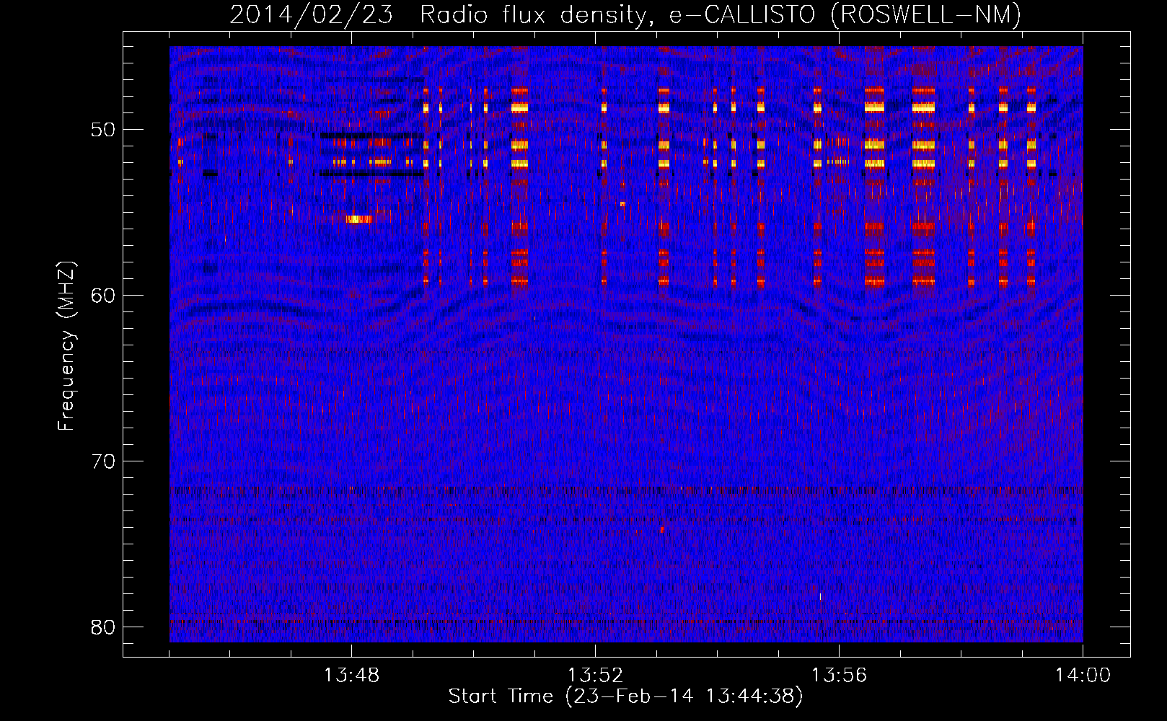The image size is (1167, 721).
Task: Click the 70 frequency tick label
Action: (x=103, y=461)
